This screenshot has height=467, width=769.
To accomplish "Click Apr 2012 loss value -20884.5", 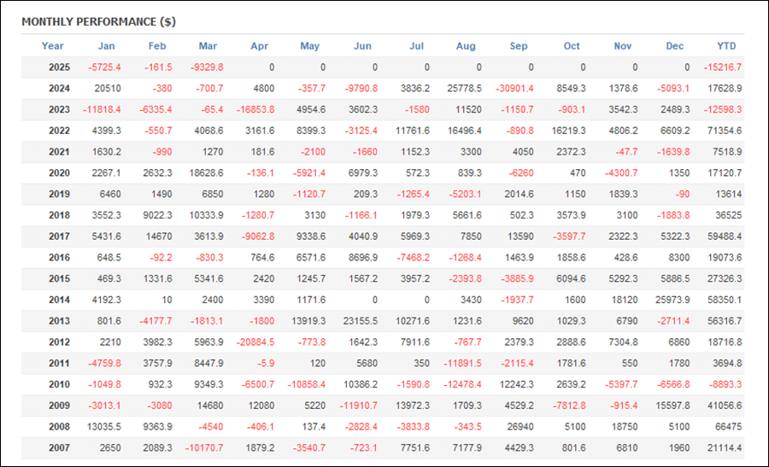I will click(x=255, y=342).
